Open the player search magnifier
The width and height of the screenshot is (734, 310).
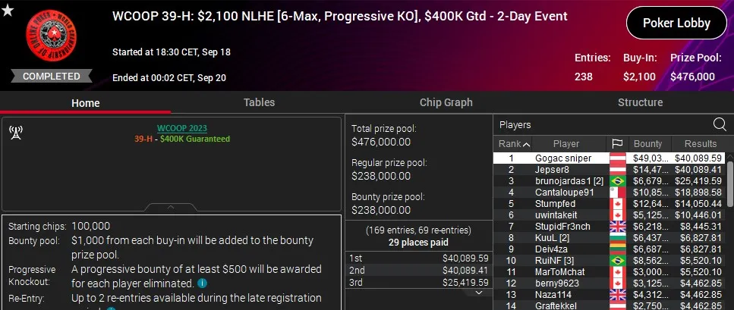(720, 124)
